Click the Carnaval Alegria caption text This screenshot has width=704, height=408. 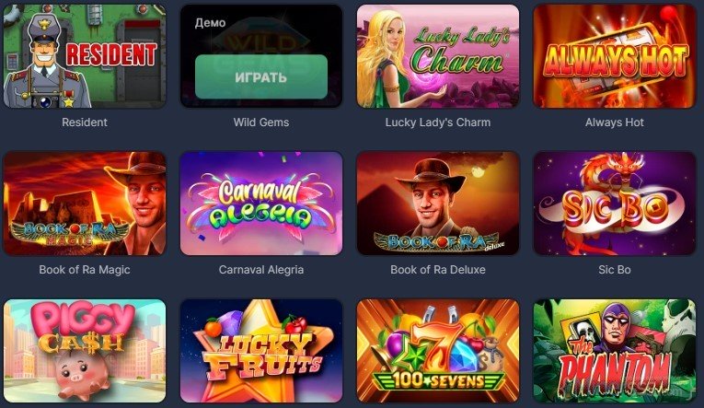pos(261,270)
